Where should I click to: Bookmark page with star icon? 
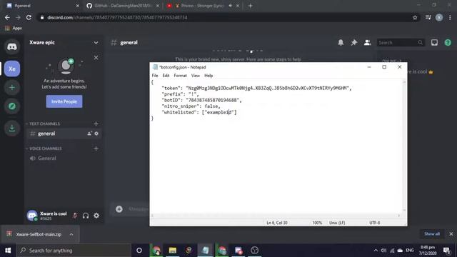pyautogui.click(x=415, y=17)
